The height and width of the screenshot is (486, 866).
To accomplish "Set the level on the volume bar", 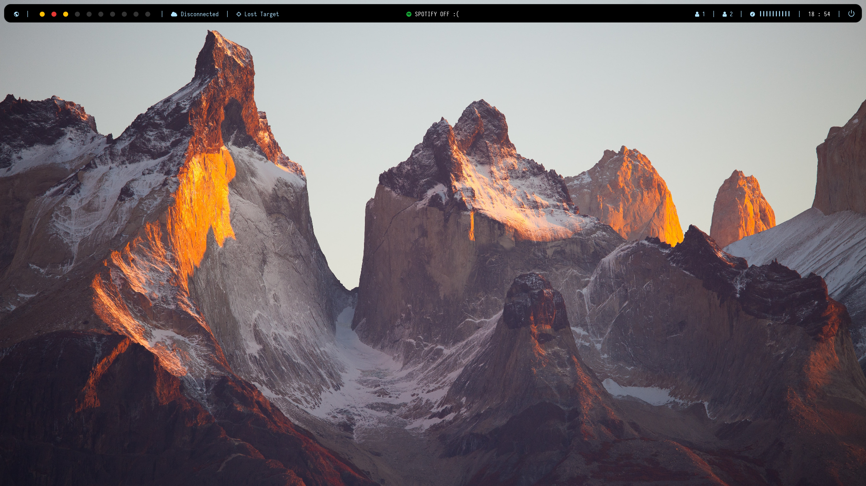I will (774, 14).
